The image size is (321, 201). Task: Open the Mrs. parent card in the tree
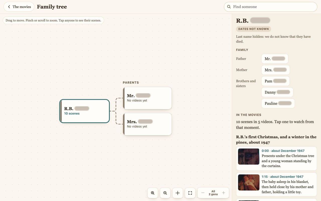click(147, 124)
